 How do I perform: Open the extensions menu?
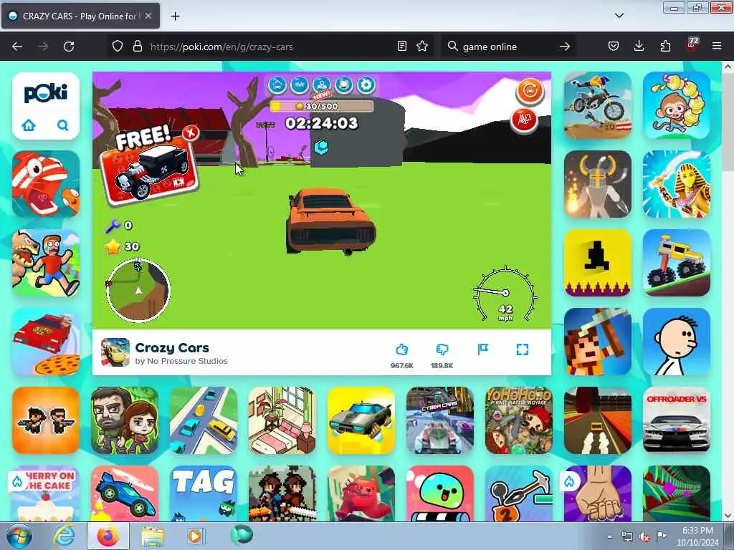(x=665, y=47)
